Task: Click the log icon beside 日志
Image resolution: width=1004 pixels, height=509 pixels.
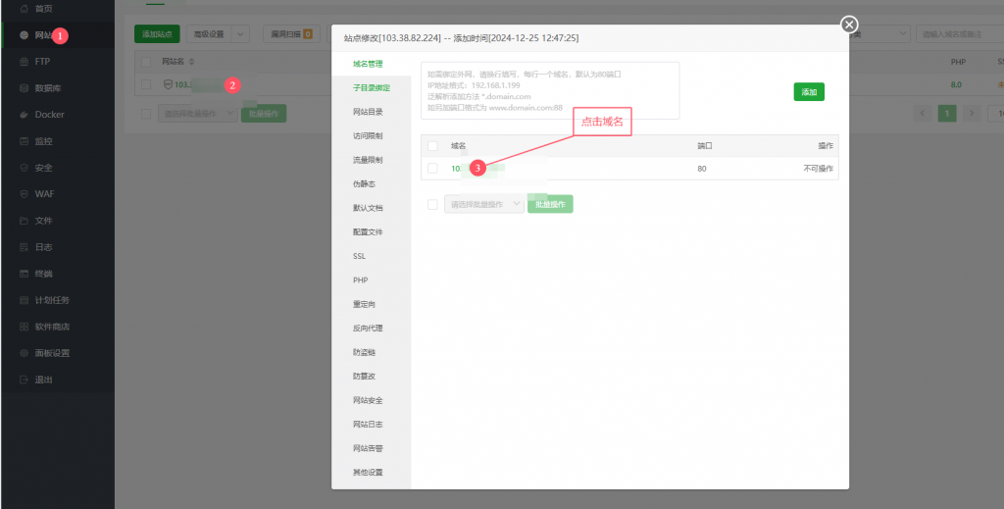Action: (x=25, y=247)
